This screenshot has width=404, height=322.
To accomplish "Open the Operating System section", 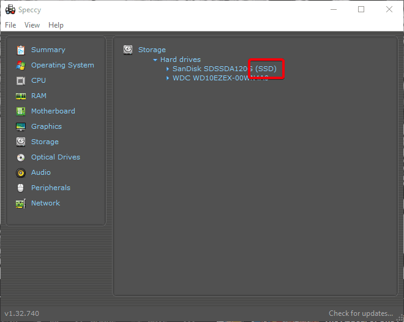I will click(62, 65).
